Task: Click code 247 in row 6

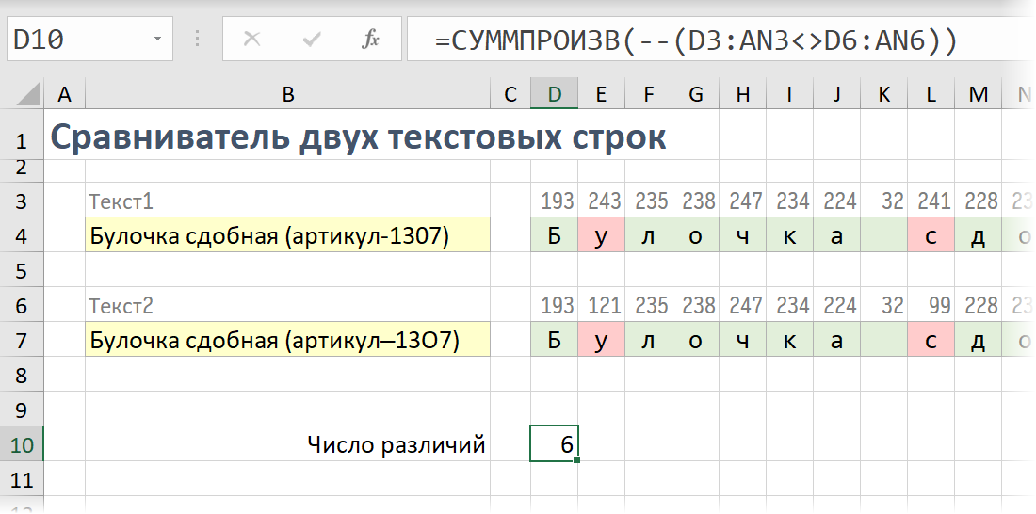Action: (745, 305)
